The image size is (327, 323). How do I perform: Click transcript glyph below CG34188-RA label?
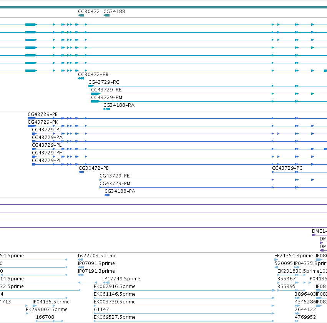pyautogui.click(x=106, y=109)
